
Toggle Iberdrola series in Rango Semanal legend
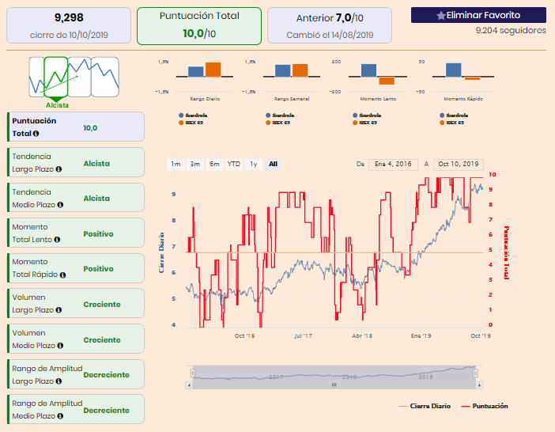pyautogui.click(x=280, y=116)
